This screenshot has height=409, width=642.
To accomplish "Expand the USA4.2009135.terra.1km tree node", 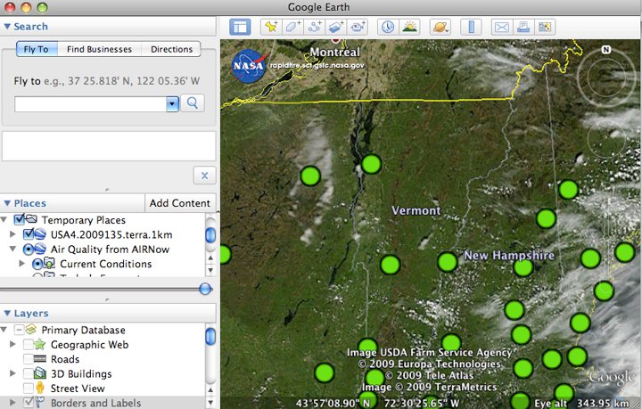I will click(x=12, y=234).
